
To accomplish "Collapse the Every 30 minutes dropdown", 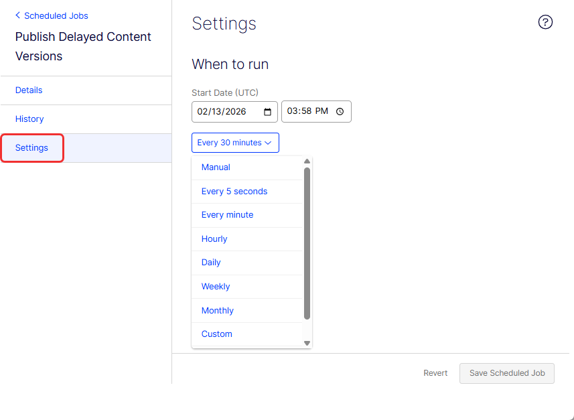I will click(235, 143).
